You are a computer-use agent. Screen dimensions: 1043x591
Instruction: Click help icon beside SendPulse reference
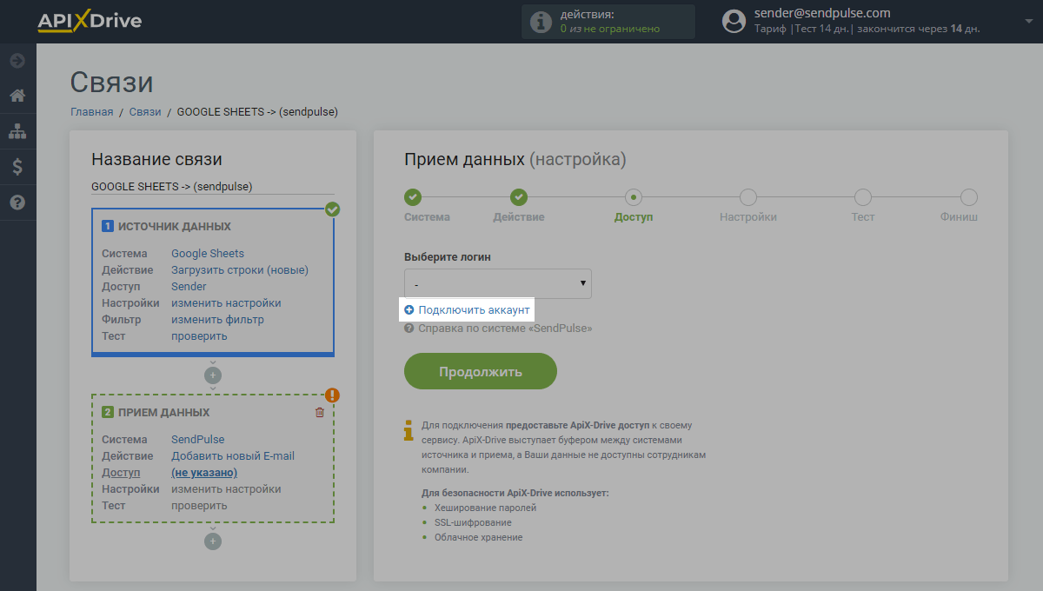coord(409,329)
